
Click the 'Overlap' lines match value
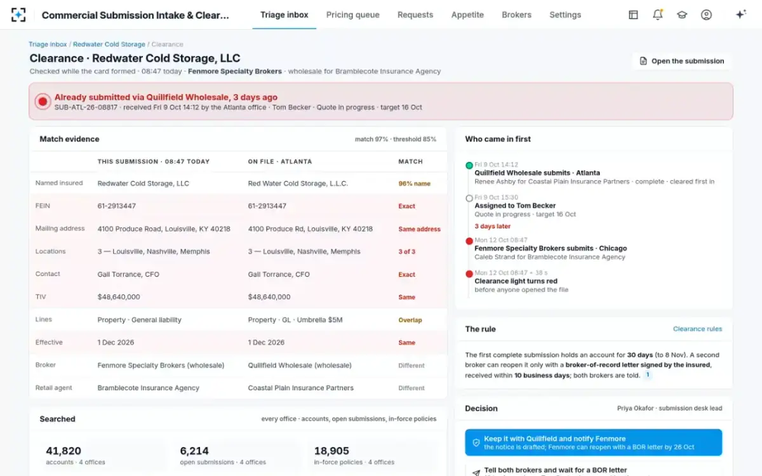pos(410,320)
